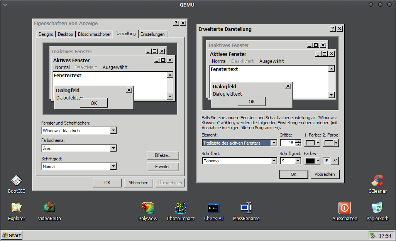Cancel Erweiterte Darstellung with Abbrechen
396x241 pixels.
coord(325,174)
